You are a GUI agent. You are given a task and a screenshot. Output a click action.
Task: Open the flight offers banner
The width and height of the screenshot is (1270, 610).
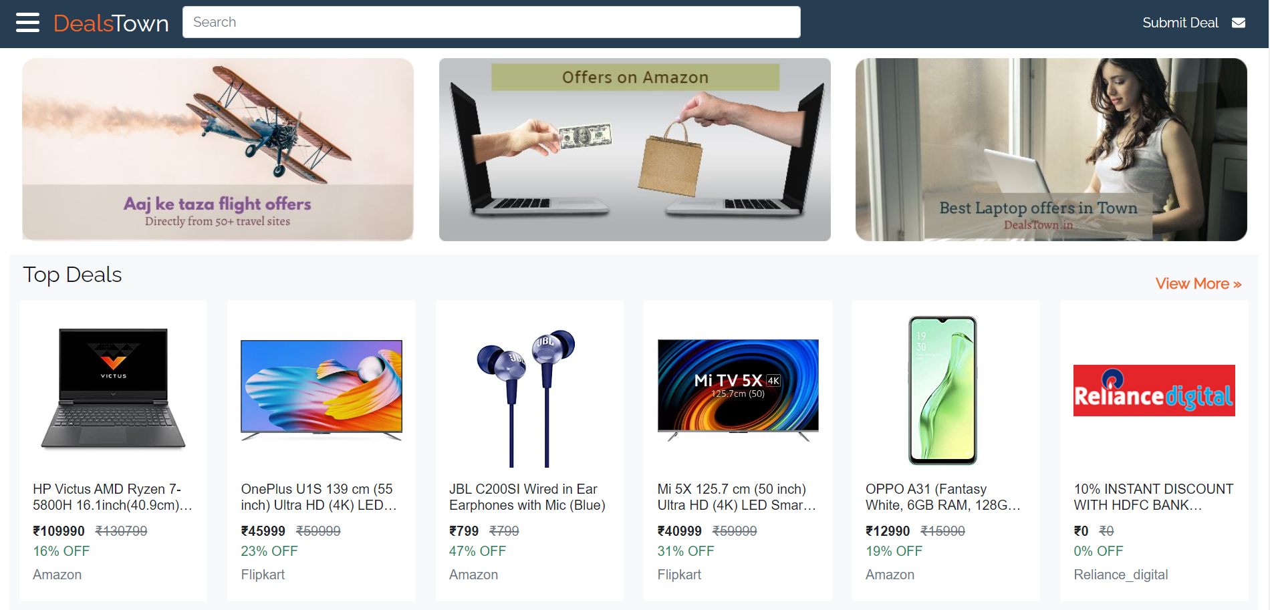coord(218,150)
